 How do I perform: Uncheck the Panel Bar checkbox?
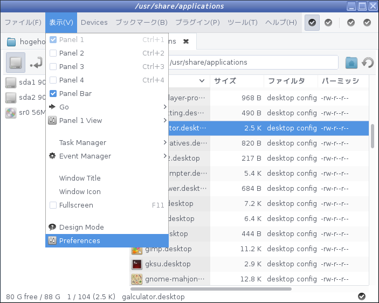(53, 93)
